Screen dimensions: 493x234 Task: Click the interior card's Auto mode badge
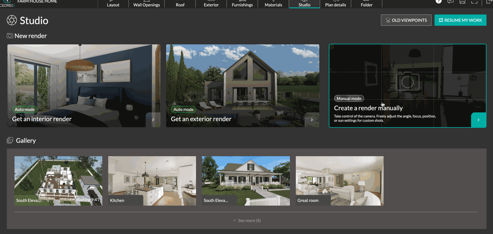tap(25, 109)
